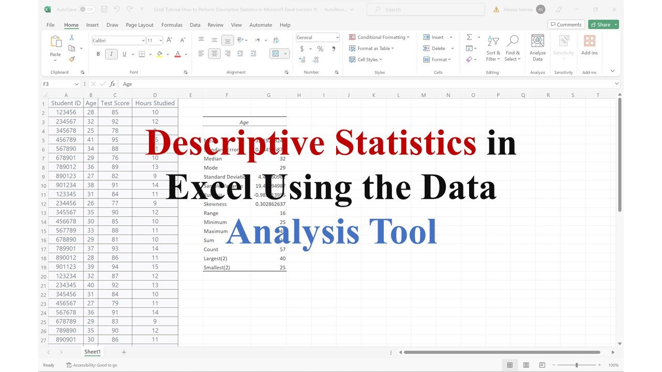Toggle Center horizontal alignment
The height and width of the screenshot is (372, 662).
(214, 54)
